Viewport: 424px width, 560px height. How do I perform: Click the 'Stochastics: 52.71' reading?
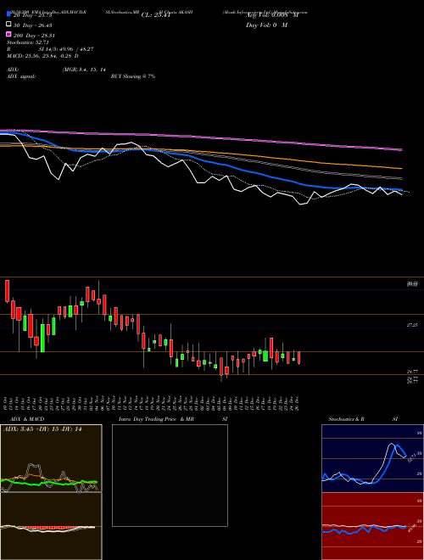tap(28, 42)
